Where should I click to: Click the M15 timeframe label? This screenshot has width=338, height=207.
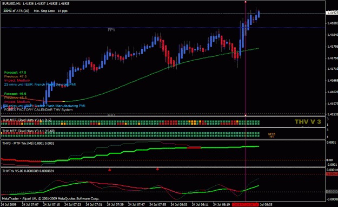(x=271, y=134)
